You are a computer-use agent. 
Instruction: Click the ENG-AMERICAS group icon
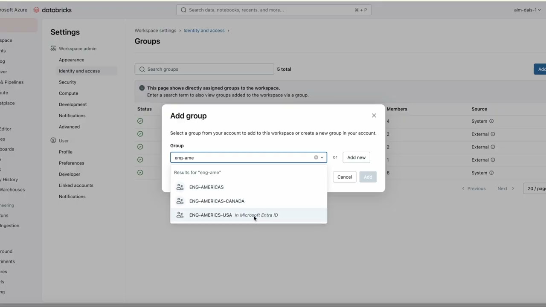click(180, 187)
